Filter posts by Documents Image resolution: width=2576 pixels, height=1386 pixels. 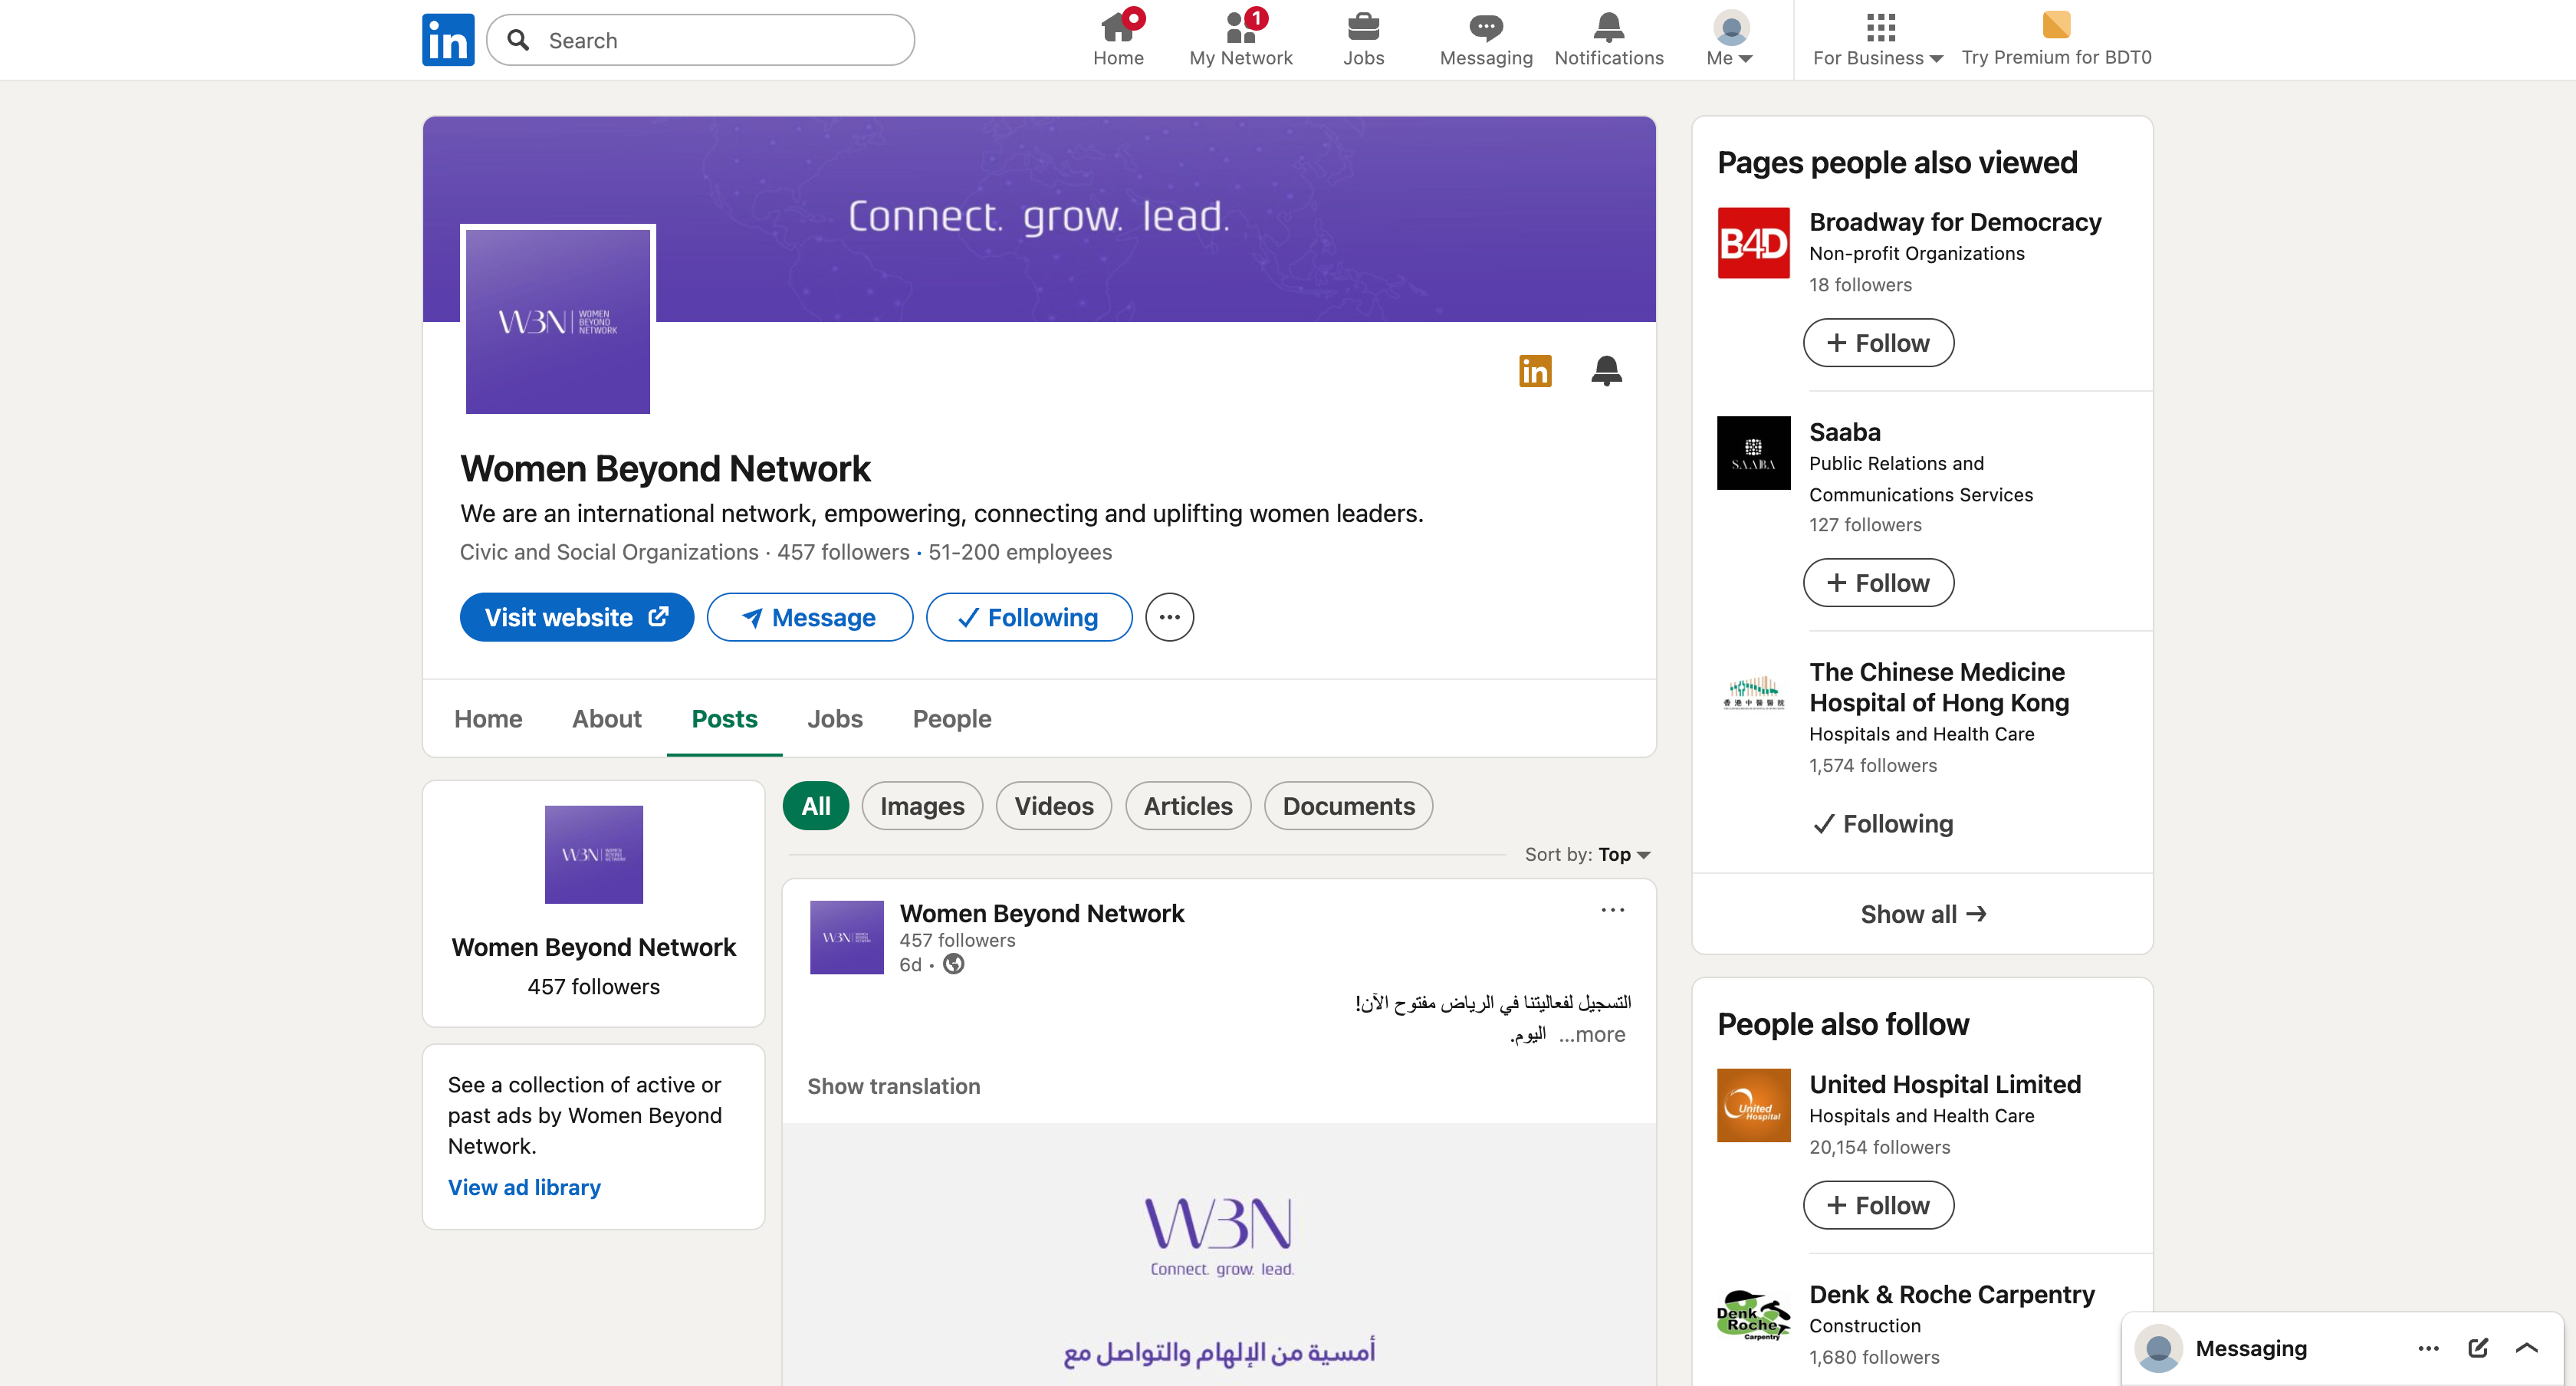tap(1348, 806)
